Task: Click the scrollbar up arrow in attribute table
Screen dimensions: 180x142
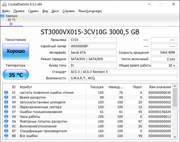Action: coord(175,86)
